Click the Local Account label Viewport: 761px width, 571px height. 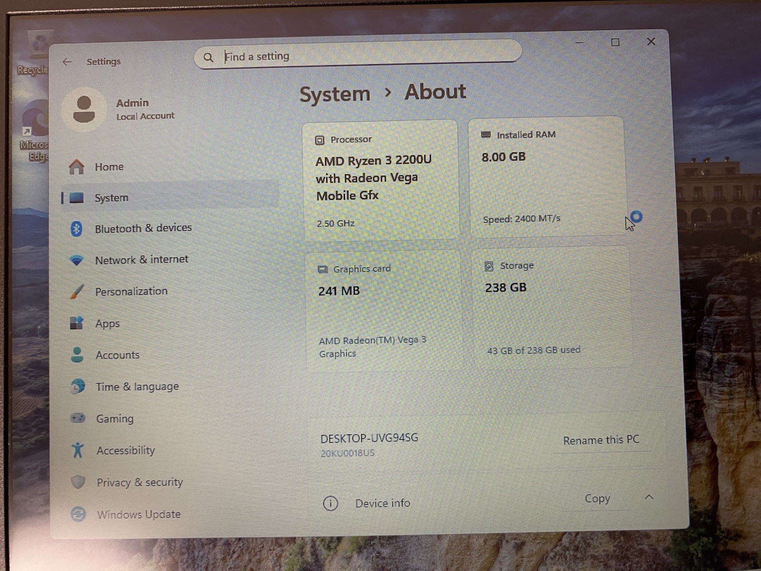coord(146,116)
